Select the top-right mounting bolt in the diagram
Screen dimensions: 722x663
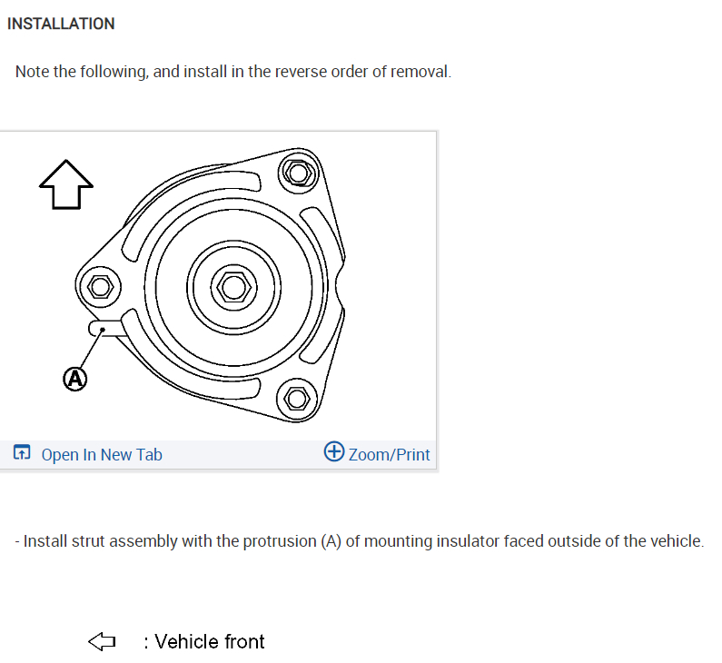click(296, 172)
